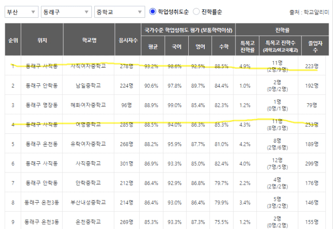Select the 진학률순 radio button
The image size is (333, 229).
click(x=196, y=12)
